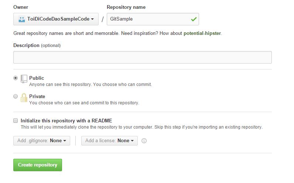Screen dimensions: 294x183
Task: Select the Public radio button
Action: (16, 78)
